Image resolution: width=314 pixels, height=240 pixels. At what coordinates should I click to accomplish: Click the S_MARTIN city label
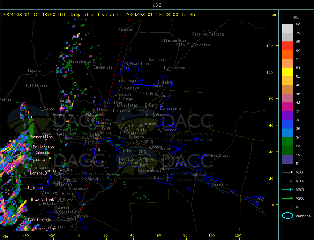(x=144, y=142)
